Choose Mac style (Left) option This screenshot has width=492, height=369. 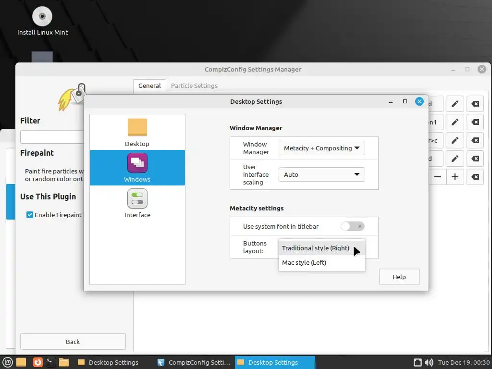[321, 263]
